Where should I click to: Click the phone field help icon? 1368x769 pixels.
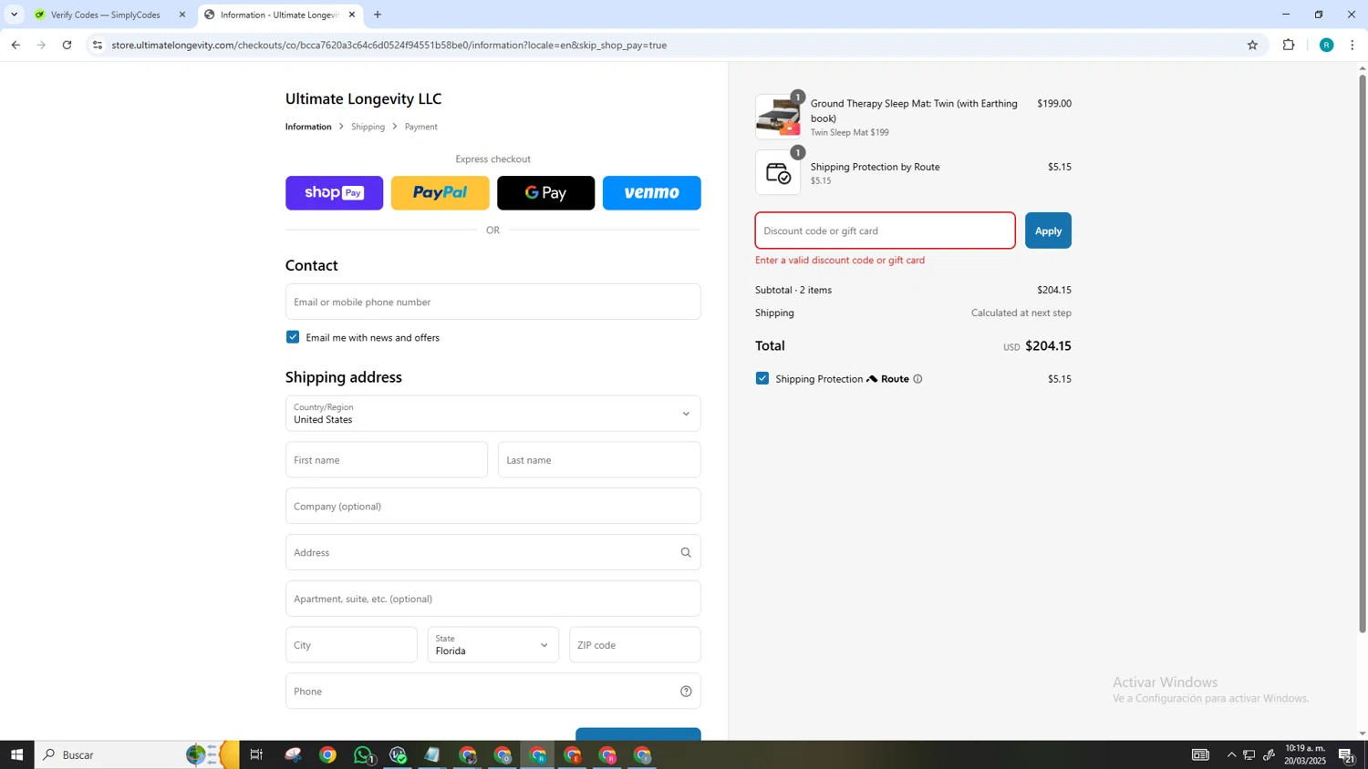[686, 692]
